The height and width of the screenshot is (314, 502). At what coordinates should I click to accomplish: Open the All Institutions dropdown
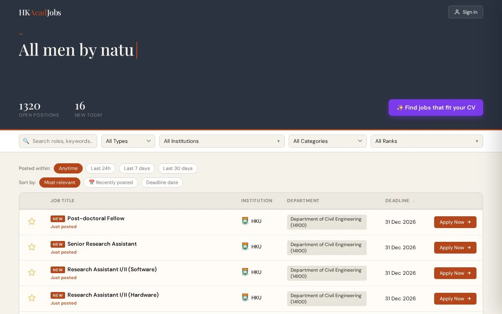[222, 141]
